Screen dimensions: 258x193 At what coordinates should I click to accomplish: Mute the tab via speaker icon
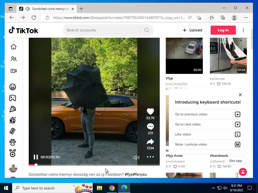tap(28, 9)
